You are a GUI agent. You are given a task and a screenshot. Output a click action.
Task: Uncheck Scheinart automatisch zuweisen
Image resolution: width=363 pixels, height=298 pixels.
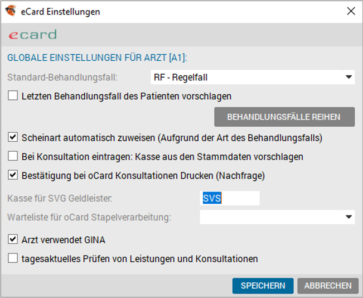[x=13, y=137]
